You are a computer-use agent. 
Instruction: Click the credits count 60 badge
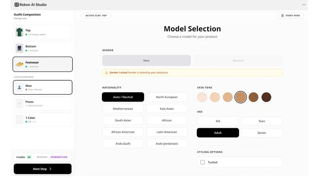click(29, 157)
